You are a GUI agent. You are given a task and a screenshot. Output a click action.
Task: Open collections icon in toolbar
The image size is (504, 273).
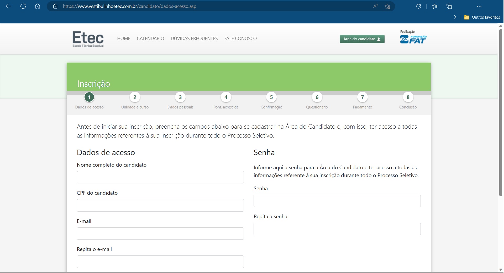(x=449, y=6)
